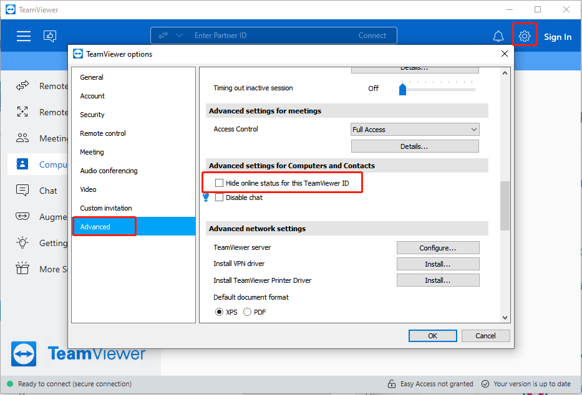Click the blue lightbulb hint beside Disable chat
Viewport: 582px width, 395px height.
[x=206, y=197]
